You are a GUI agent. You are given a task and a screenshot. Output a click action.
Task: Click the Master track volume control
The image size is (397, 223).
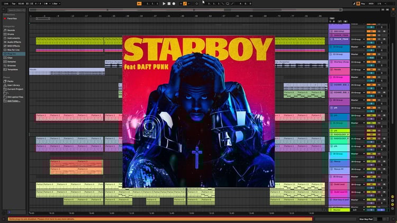click(x=371, y=210)
